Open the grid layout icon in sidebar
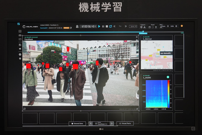The width and height of the screenshot is (202, 135). pos(20,31)
